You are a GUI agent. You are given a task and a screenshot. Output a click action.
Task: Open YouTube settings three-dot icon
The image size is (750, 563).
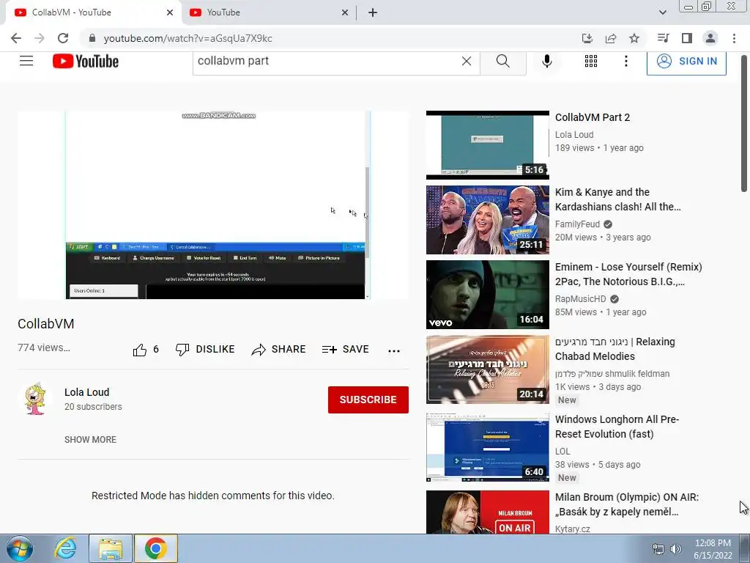[x=626, y=61]
